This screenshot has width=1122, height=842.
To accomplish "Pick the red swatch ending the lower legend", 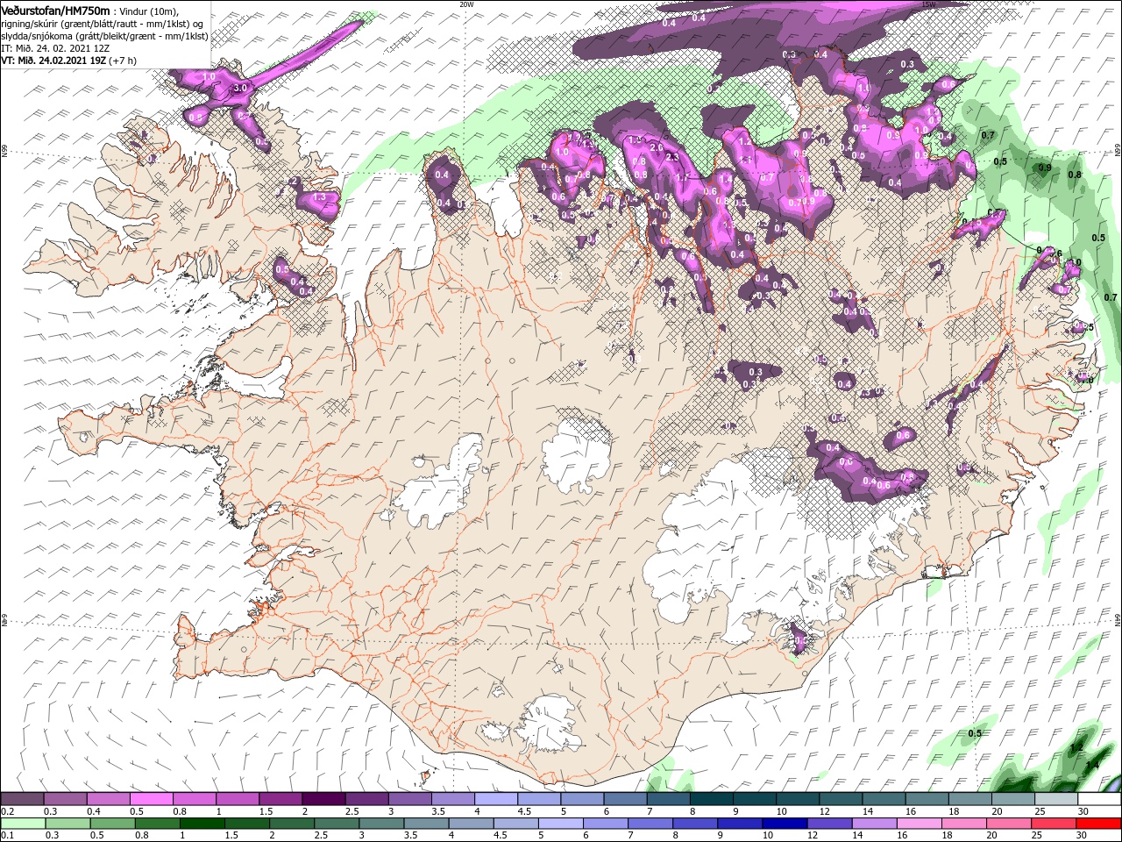I will tap(1099, 824).
